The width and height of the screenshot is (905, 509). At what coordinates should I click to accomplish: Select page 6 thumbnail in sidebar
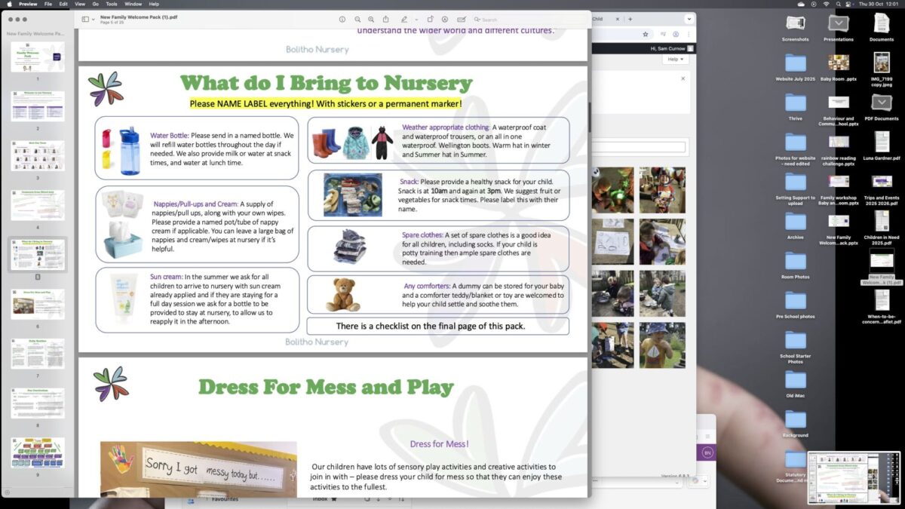tap(37, 304)
